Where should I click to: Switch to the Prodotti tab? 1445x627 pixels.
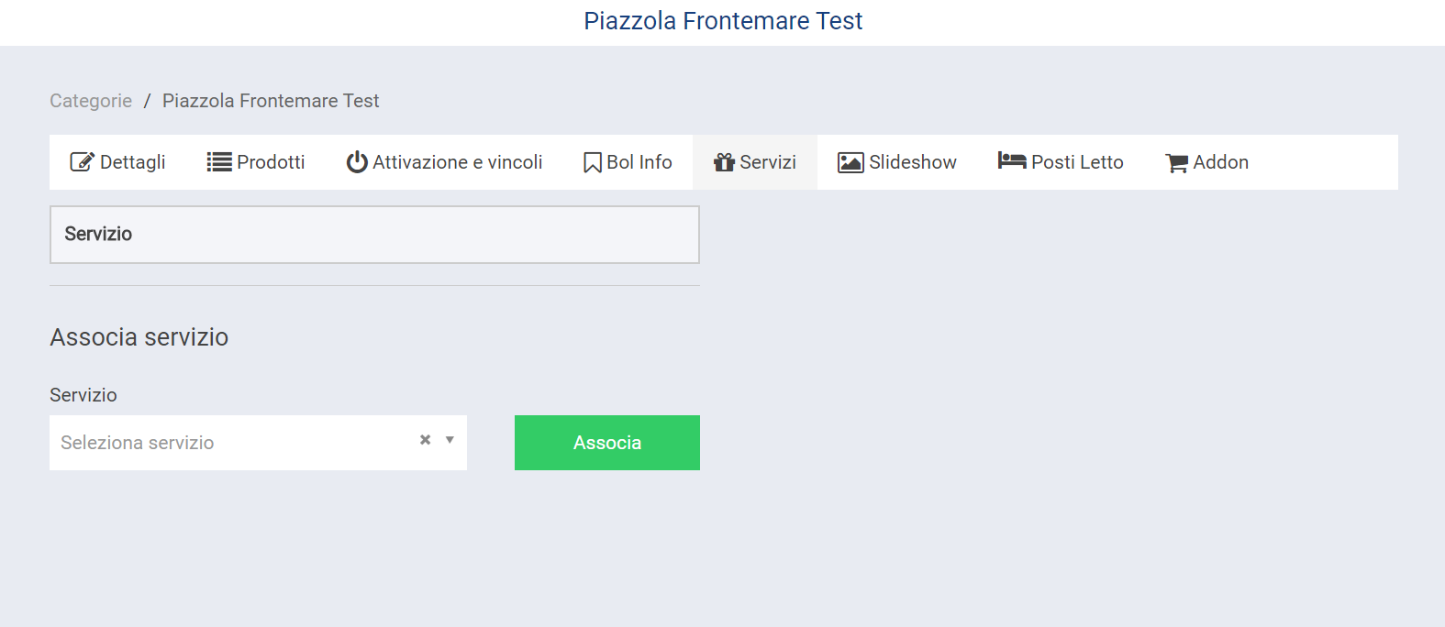point(271,162)
